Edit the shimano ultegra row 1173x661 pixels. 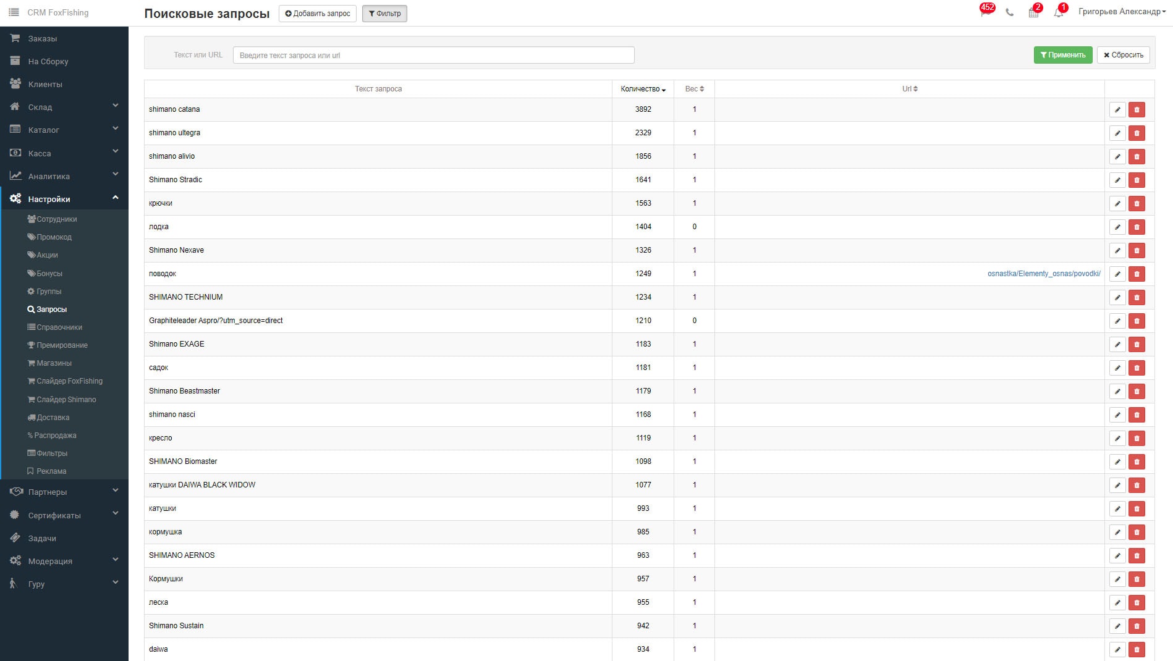click(x=1117, y=133)
